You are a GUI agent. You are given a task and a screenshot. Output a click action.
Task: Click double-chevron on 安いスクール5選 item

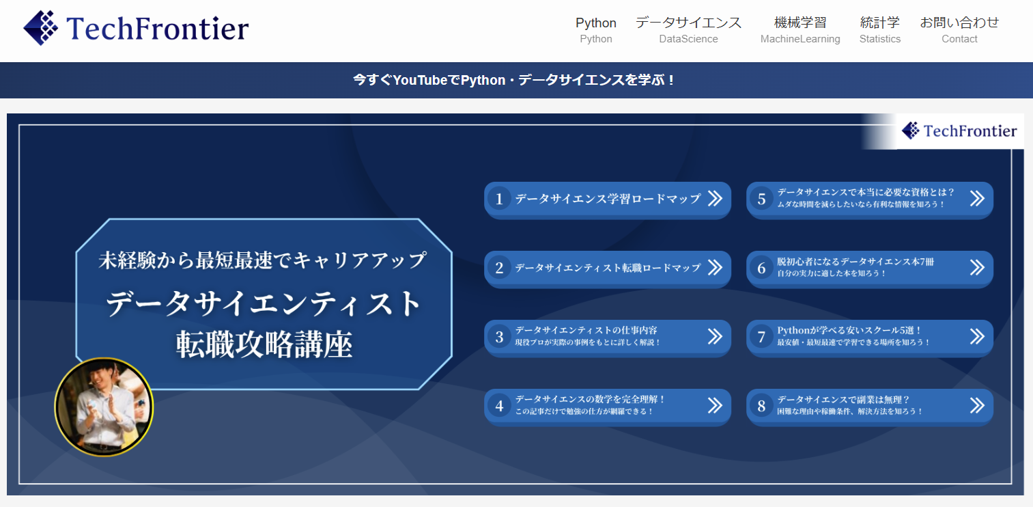977,336
